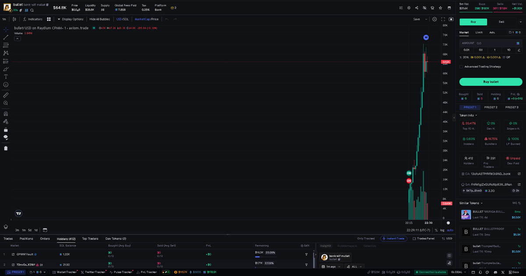The image size is (526, 276).
Task: Open the BULLETPROOF similar token card
Action: tap(490, 232)
